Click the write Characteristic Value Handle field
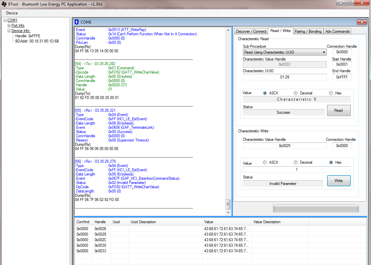 pyautogui.click(x=285, y=146)
